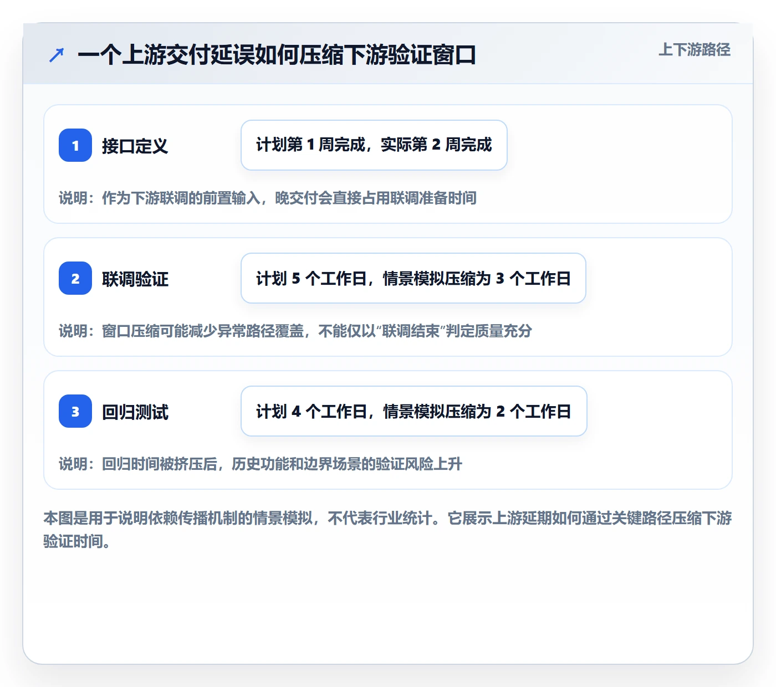Select the number 1 step badge

click(75, 145)
